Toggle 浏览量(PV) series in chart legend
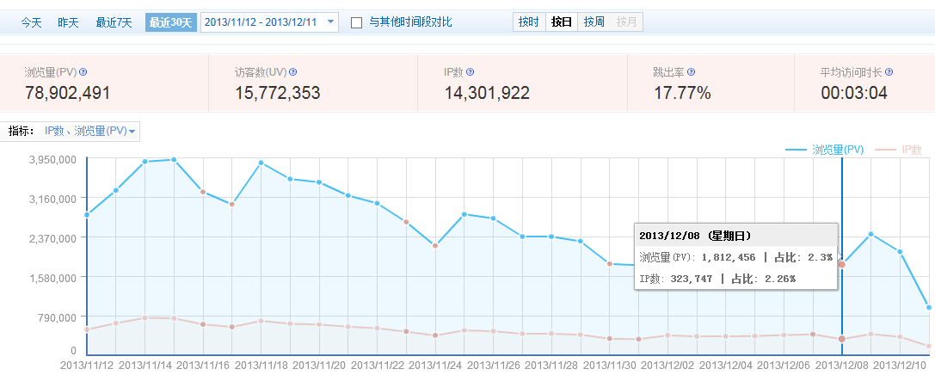This screenshot has width=935, height=375. pyautogui.click(x=825, y=150)
